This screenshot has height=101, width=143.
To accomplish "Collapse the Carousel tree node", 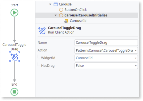I will pos(50,4).
